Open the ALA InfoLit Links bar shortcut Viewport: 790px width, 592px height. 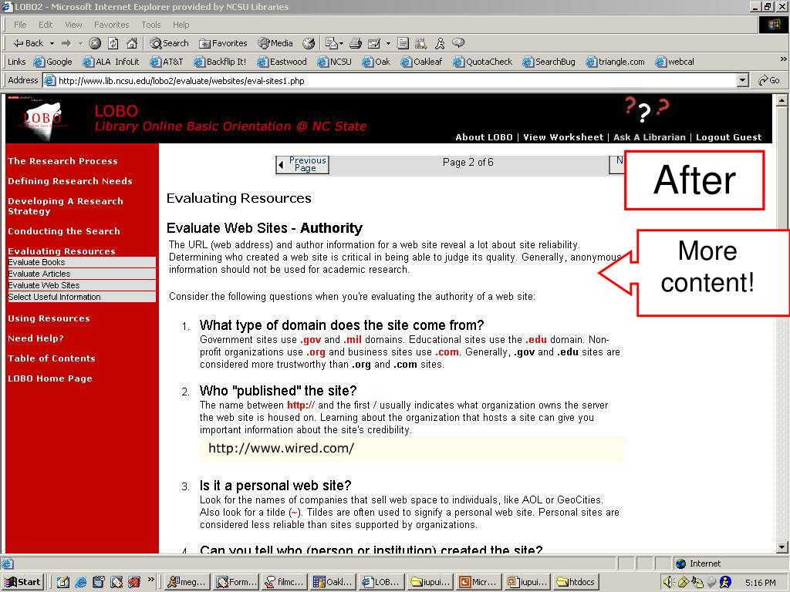point(111,62)
